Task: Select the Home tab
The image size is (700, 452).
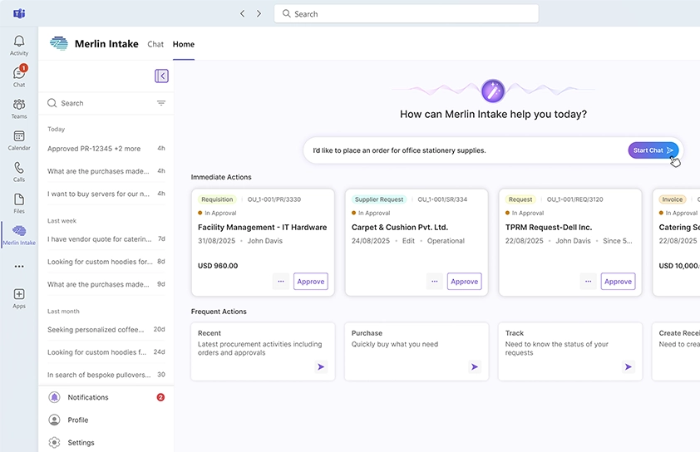Action: point(183,44)
